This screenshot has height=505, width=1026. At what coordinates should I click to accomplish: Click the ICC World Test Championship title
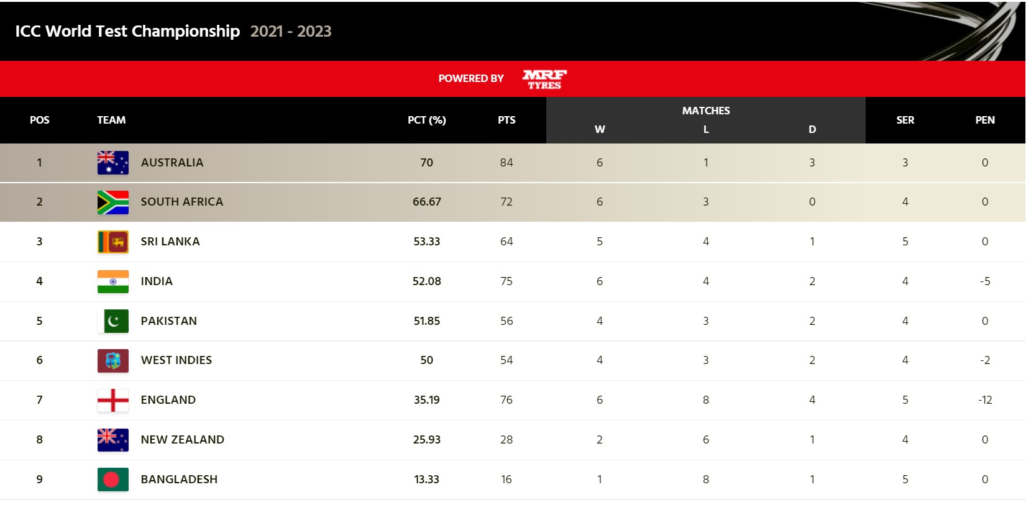[x=127, y=31]
